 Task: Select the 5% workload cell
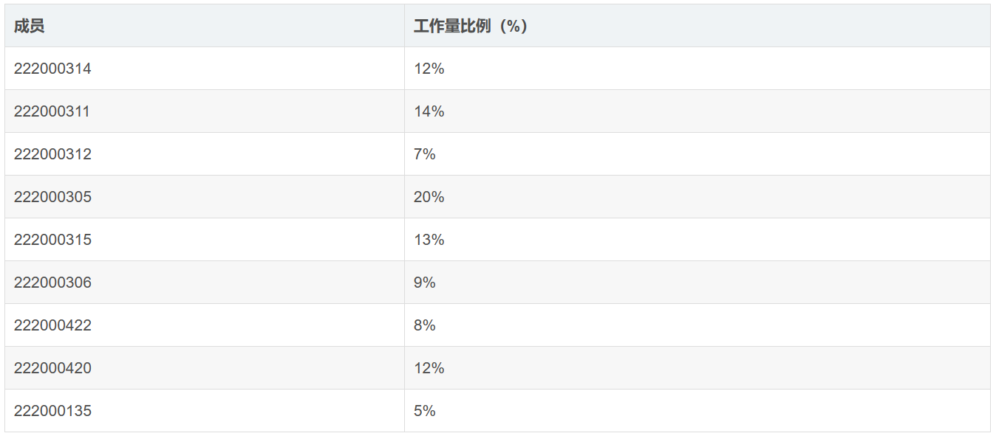[425, 411]
